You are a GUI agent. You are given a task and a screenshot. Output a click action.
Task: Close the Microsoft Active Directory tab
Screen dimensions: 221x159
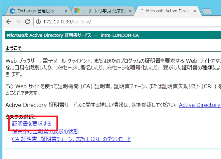(195, 11)
